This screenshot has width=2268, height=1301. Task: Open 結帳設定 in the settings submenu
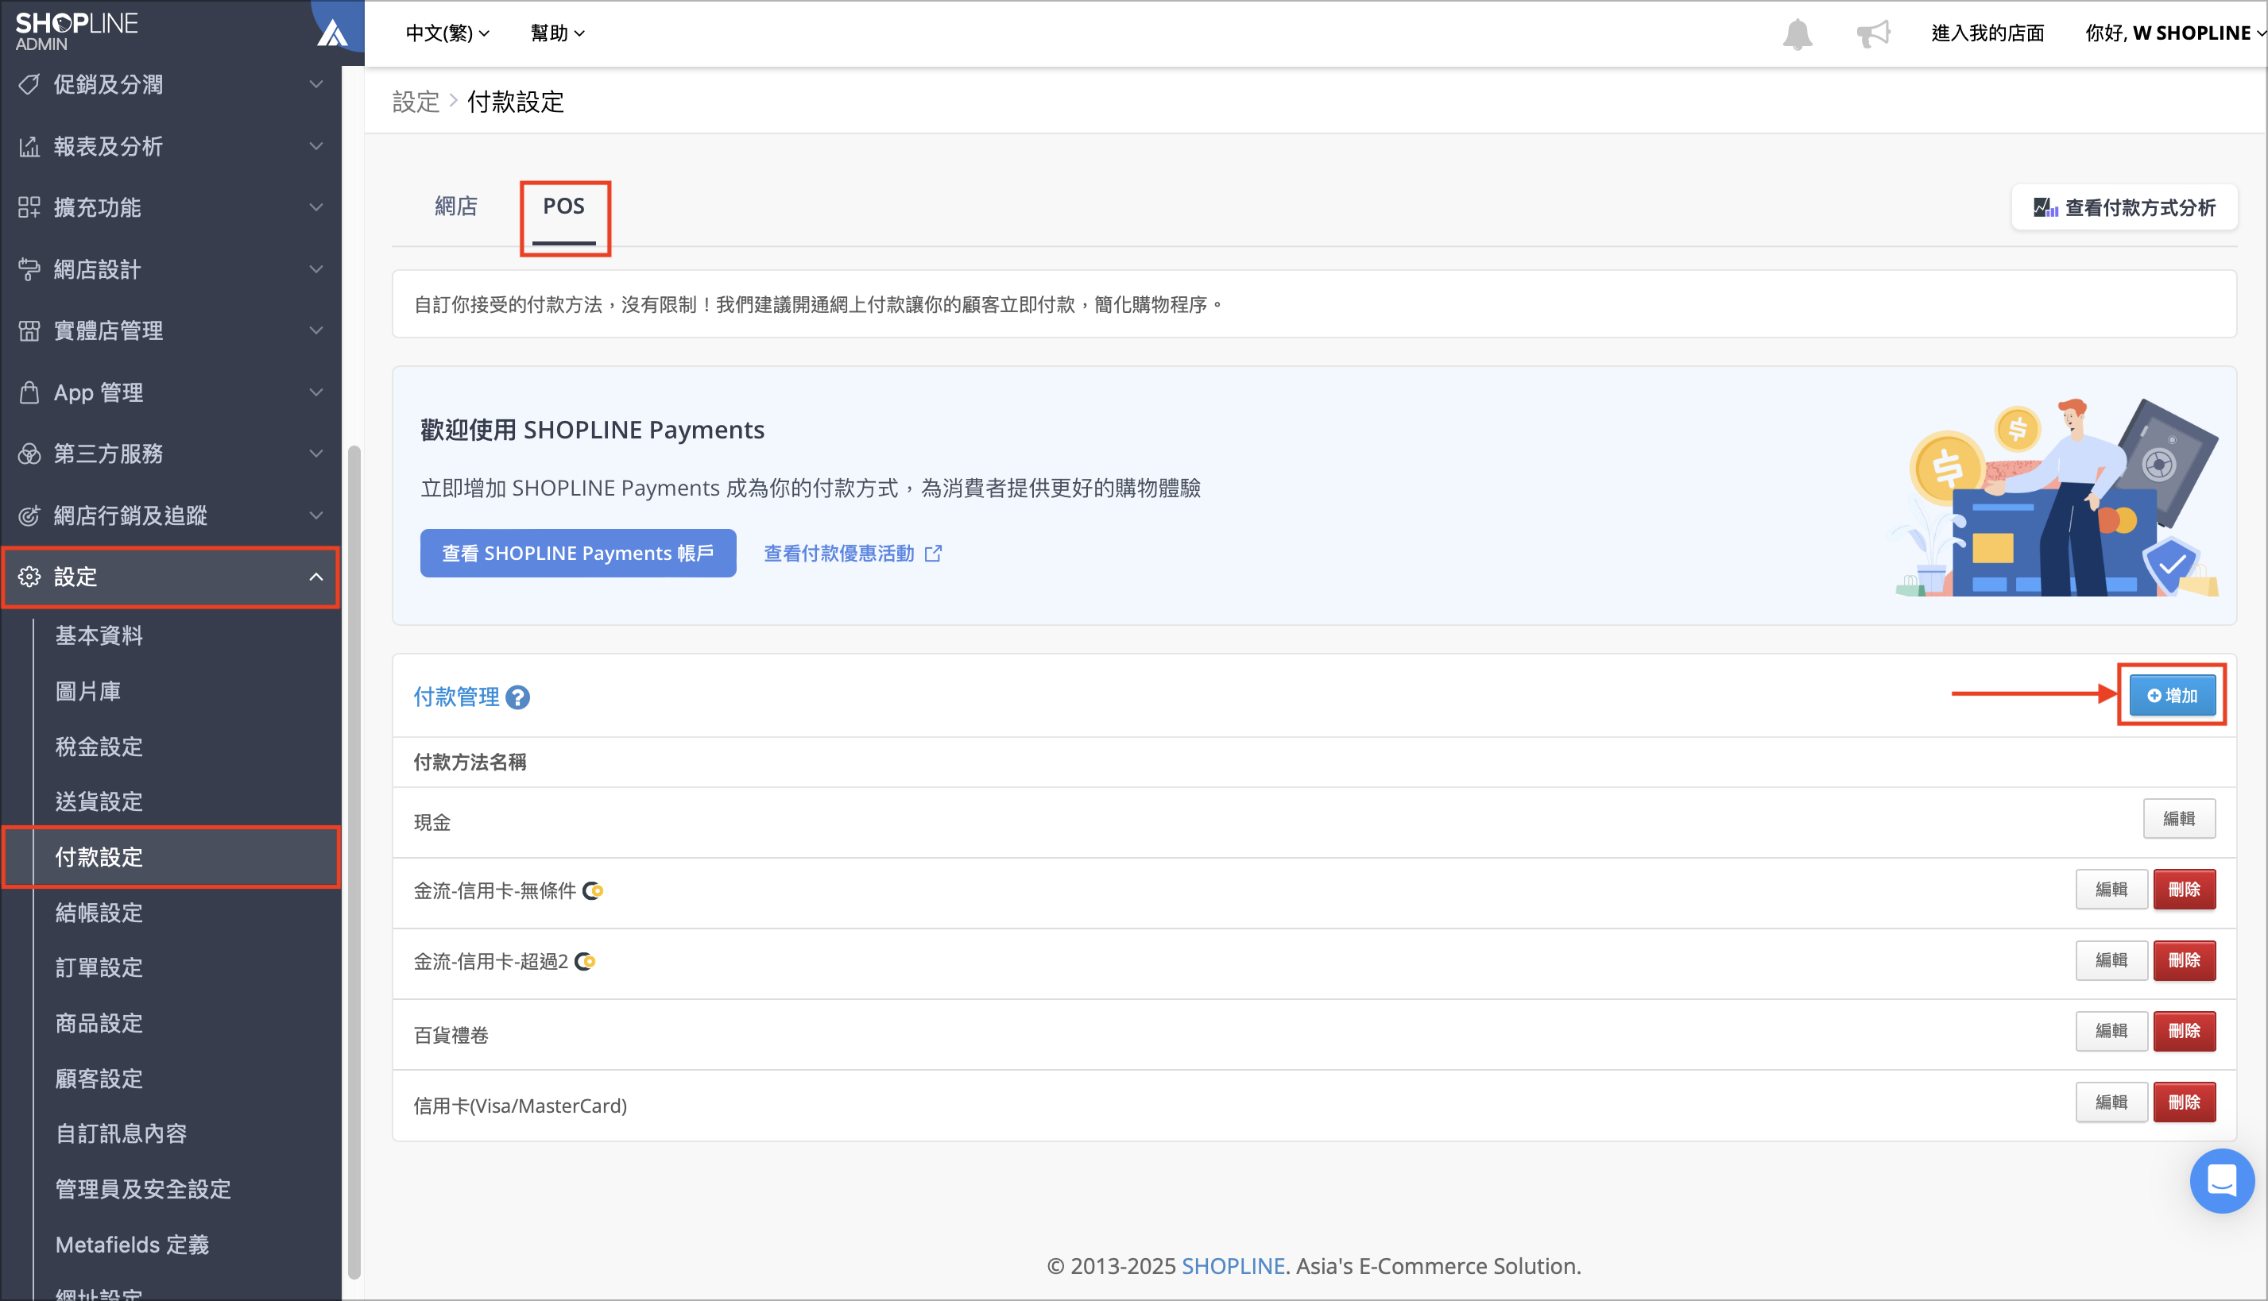point(99,913)
